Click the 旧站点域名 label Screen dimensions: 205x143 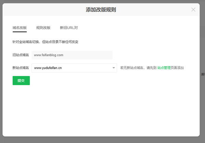point(20,55)
